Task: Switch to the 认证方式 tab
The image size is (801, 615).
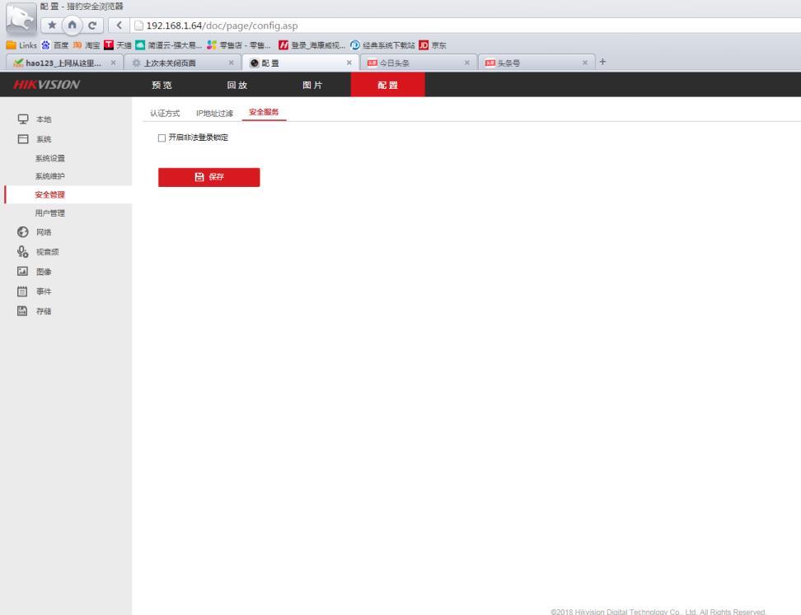Action: [165, 114]
